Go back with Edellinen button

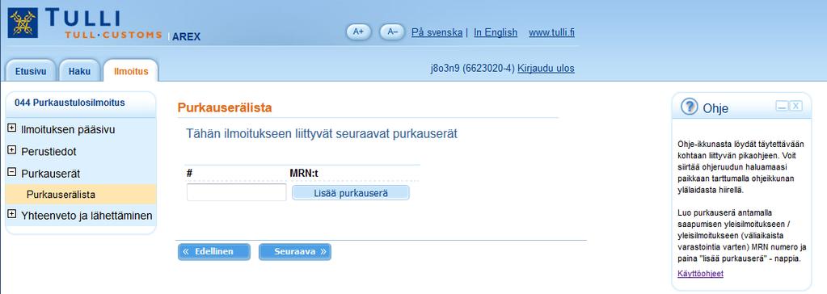(214, 252)
